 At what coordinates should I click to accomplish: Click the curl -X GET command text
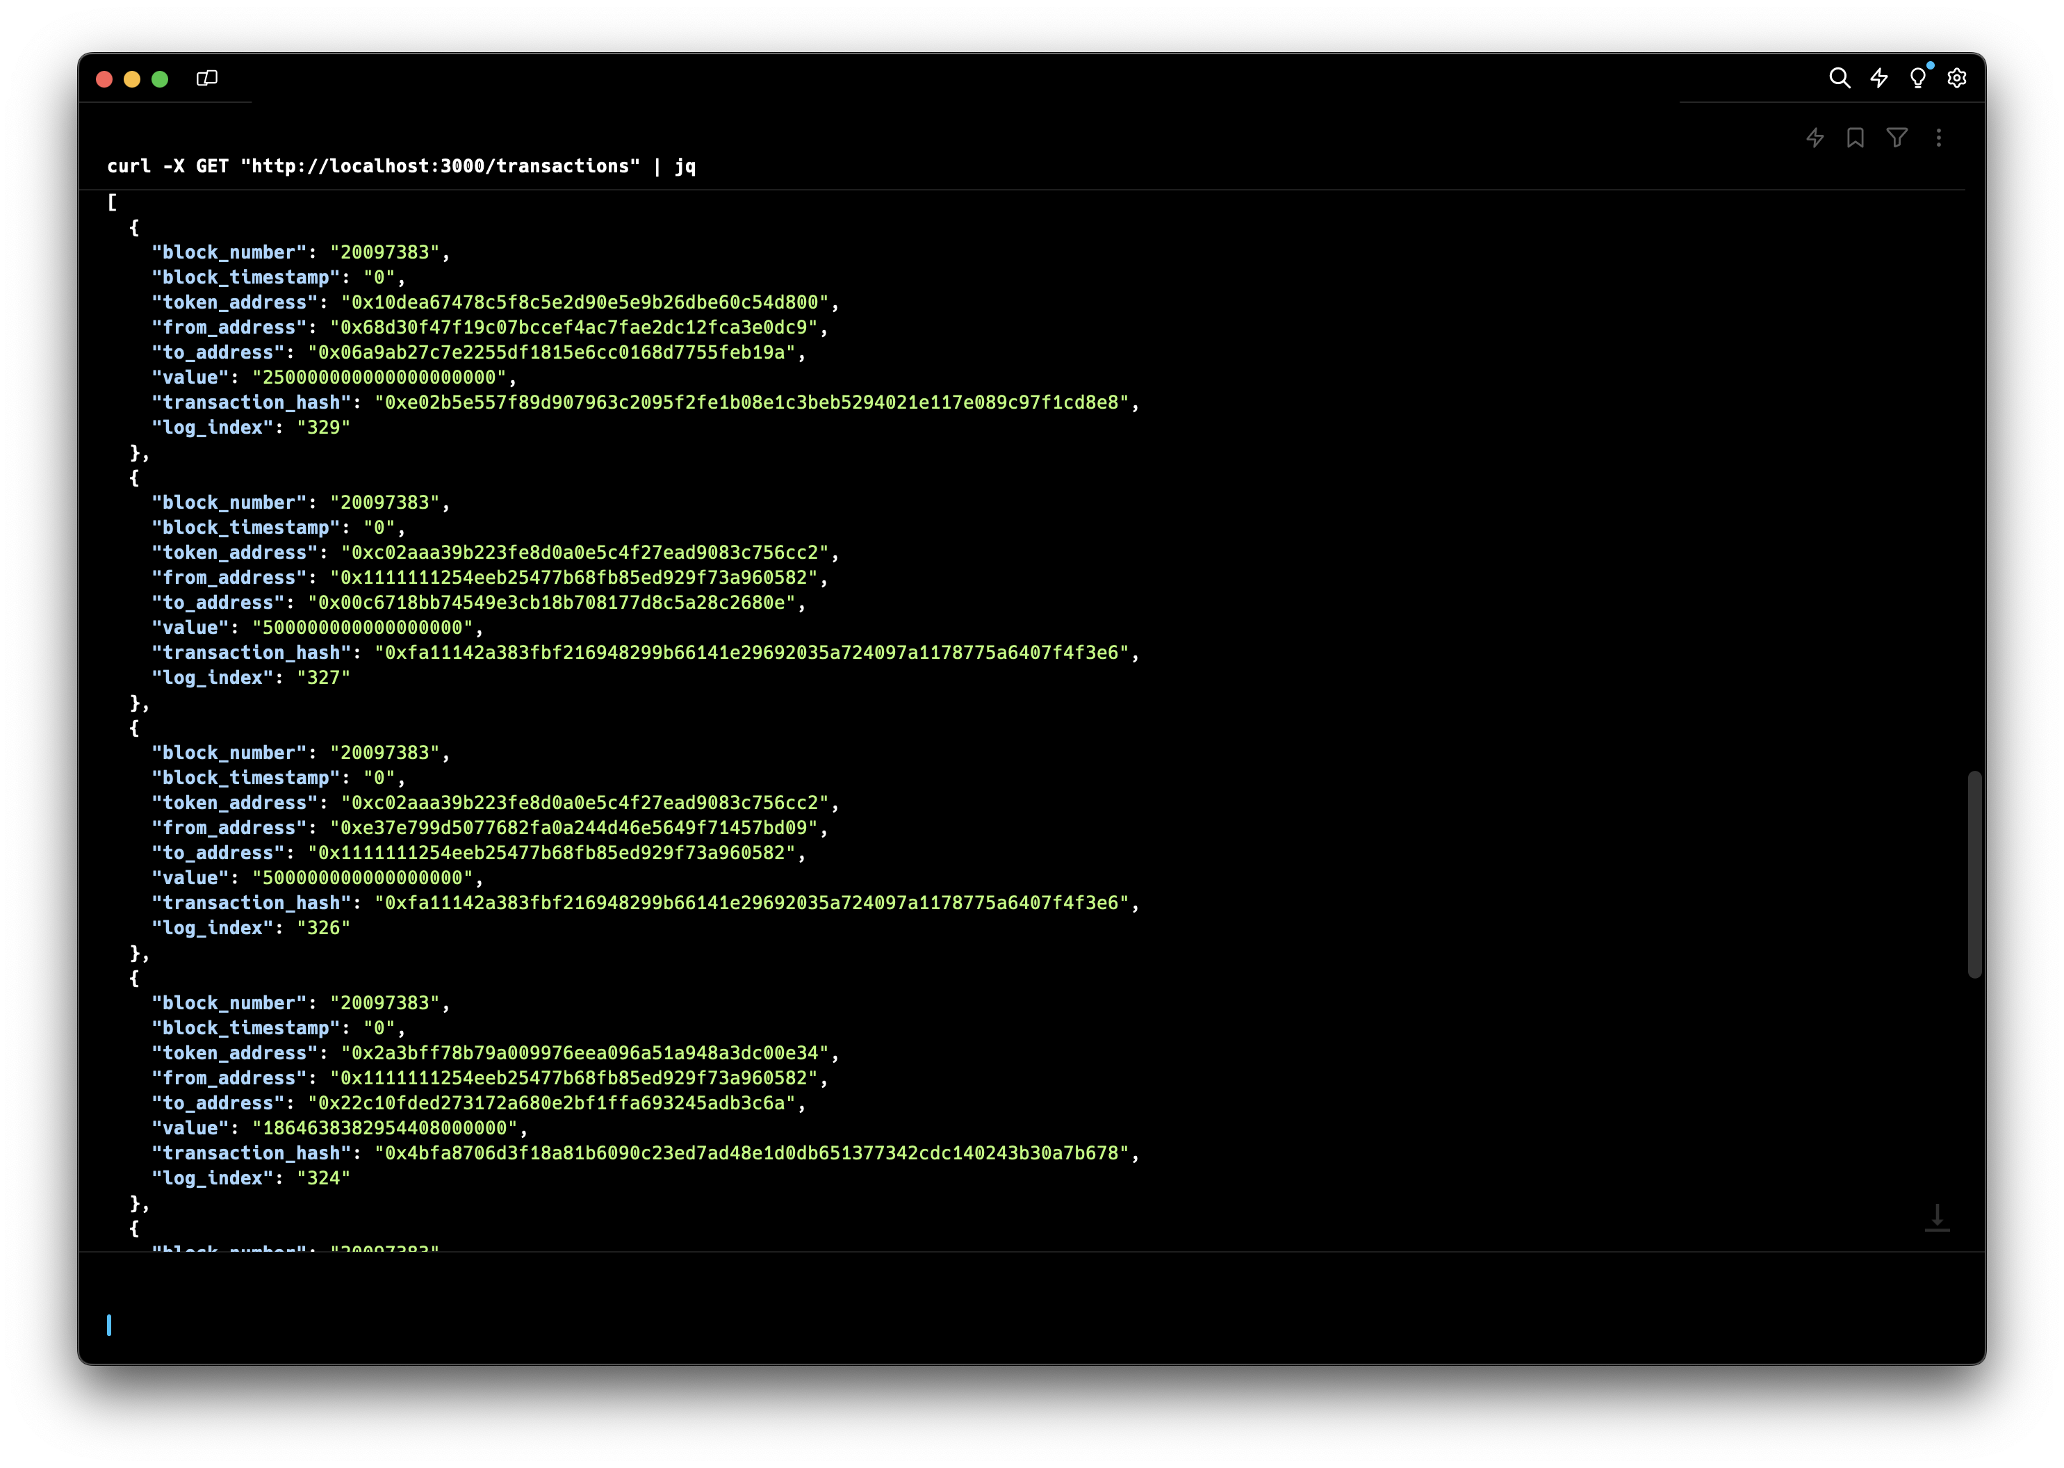click(401, 166)
